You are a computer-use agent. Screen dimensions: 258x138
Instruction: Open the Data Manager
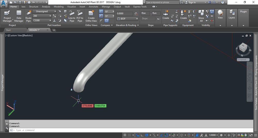coord(19,16)
